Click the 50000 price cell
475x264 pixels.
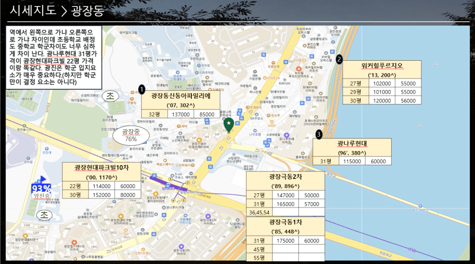[312, 195]
